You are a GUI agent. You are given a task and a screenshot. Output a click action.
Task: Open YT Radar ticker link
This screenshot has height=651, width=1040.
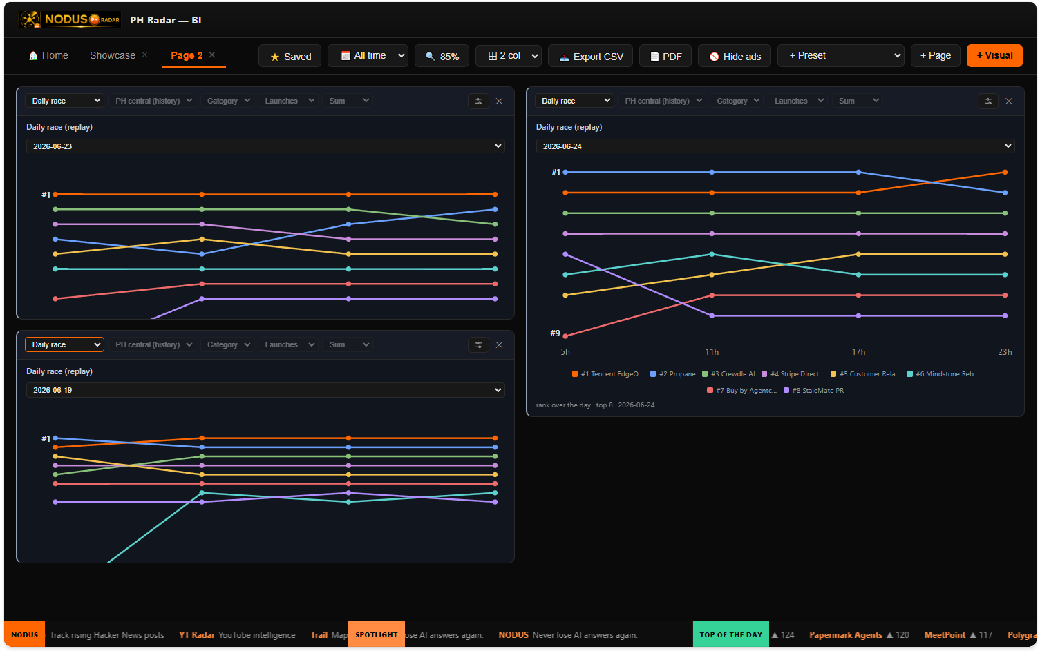(x=237, y=635)
